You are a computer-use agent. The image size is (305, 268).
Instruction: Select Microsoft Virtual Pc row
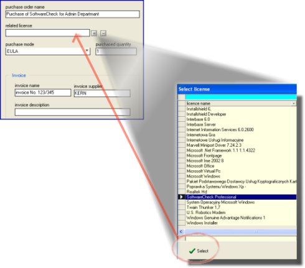241,171
